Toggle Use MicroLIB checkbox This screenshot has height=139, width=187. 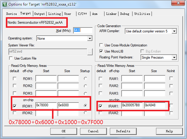101,51
